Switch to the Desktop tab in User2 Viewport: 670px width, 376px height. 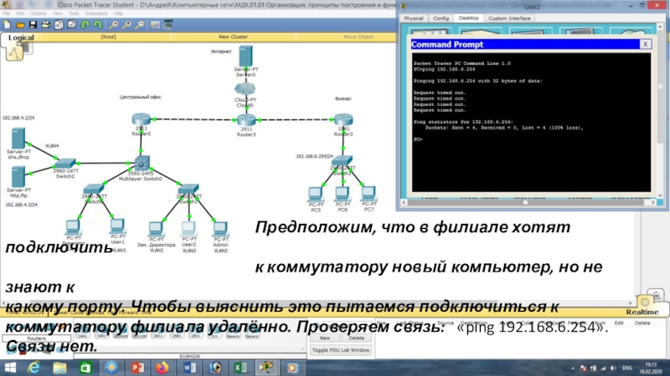468,18
